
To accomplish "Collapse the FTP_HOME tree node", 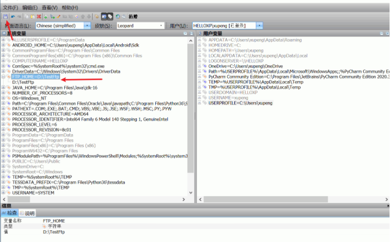I will [3, 77].
